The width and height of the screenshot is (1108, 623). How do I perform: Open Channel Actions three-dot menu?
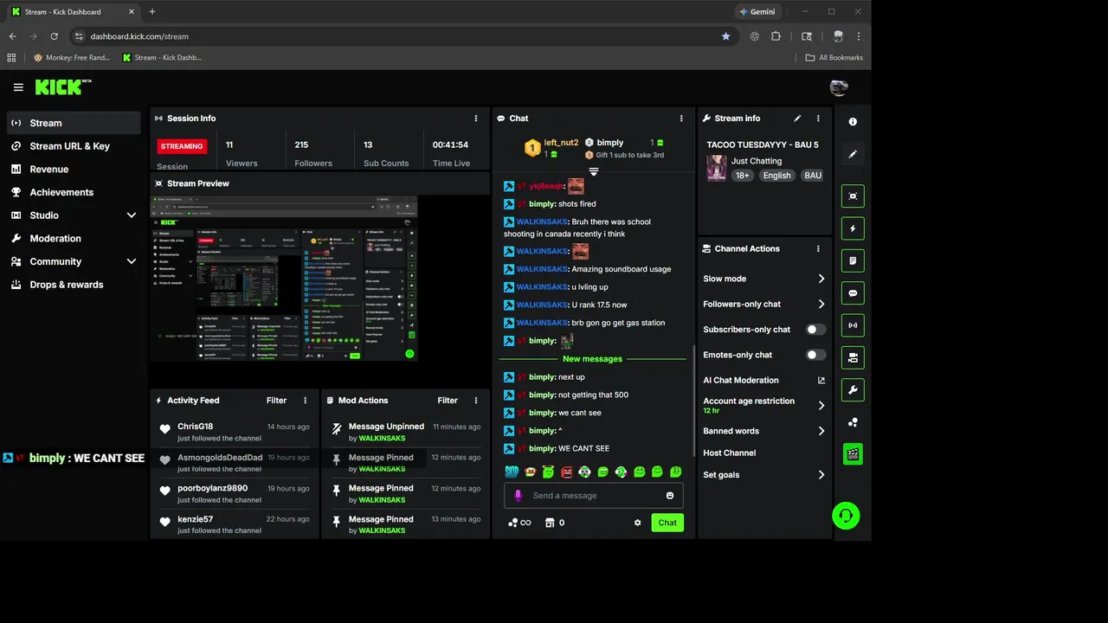coord(818,249)
